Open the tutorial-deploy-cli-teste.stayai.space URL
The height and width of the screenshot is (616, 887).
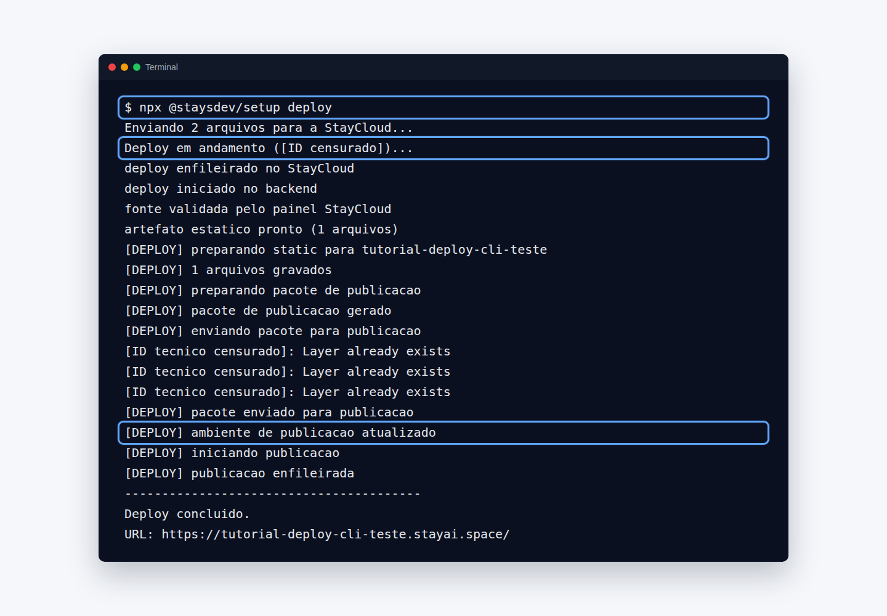point(336,534)
